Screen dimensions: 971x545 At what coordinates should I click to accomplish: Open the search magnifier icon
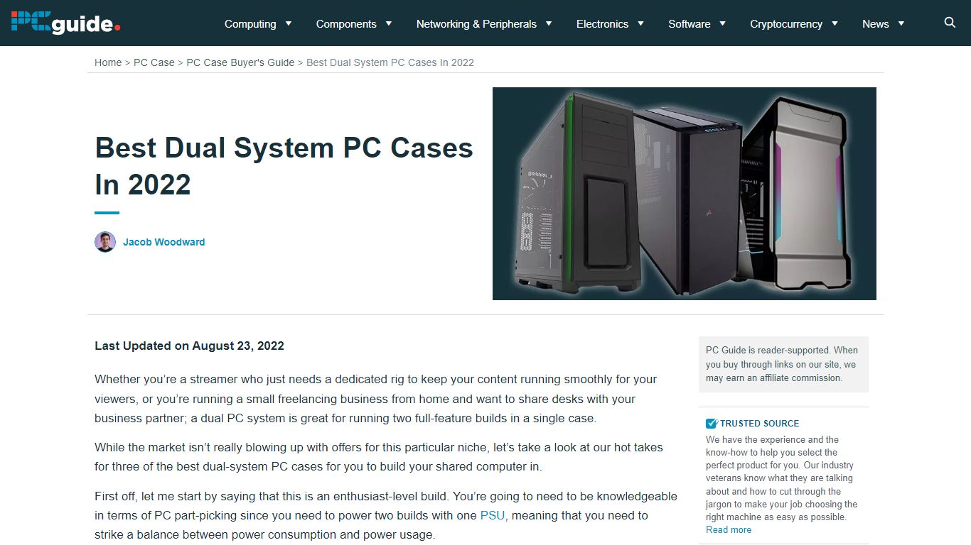coord(950,23)
